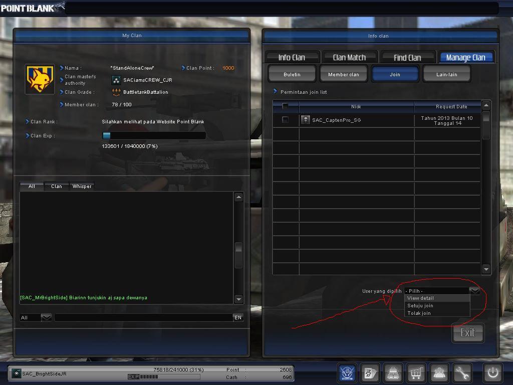Click the Point value 2608
Screen dimensions: 513x385
285,369
